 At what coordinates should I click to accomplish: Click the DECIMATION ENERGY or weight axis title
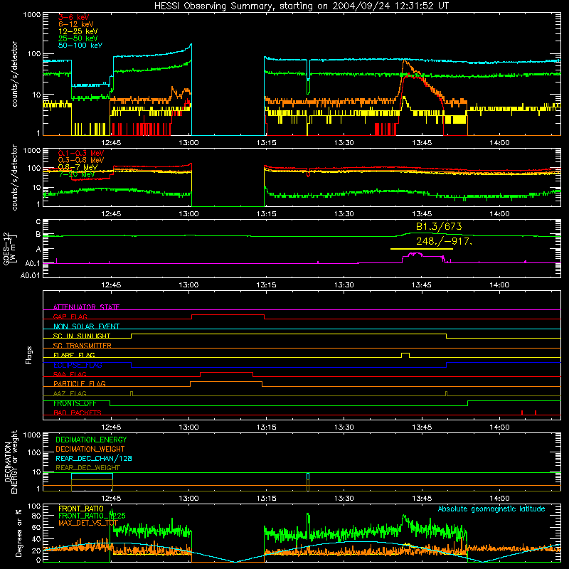(x=11, y=462)
